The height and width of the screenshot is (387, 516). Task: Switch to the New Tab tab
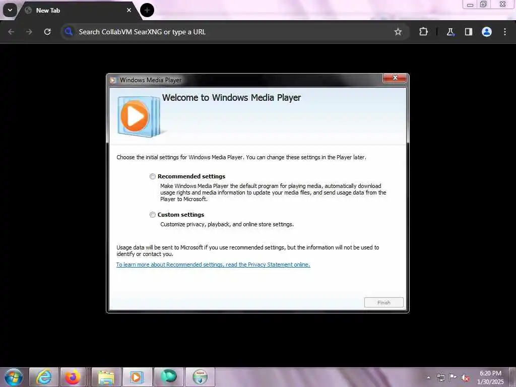[x=77, y=10]
